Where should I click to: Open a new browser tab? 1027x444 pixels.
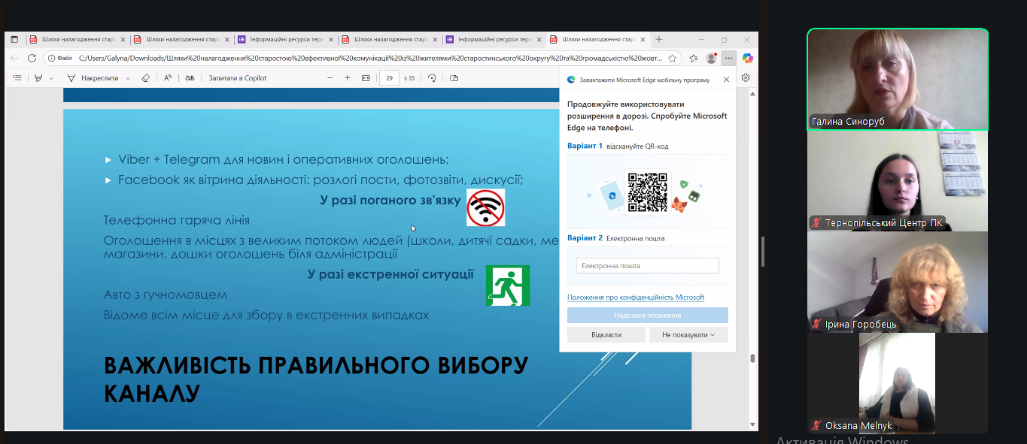(x=659, y=39)
